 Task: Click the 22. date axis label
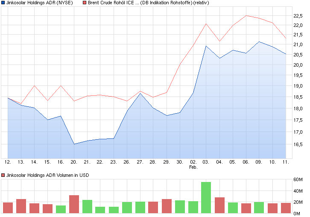pyautogui.click(x=100, y=162)
